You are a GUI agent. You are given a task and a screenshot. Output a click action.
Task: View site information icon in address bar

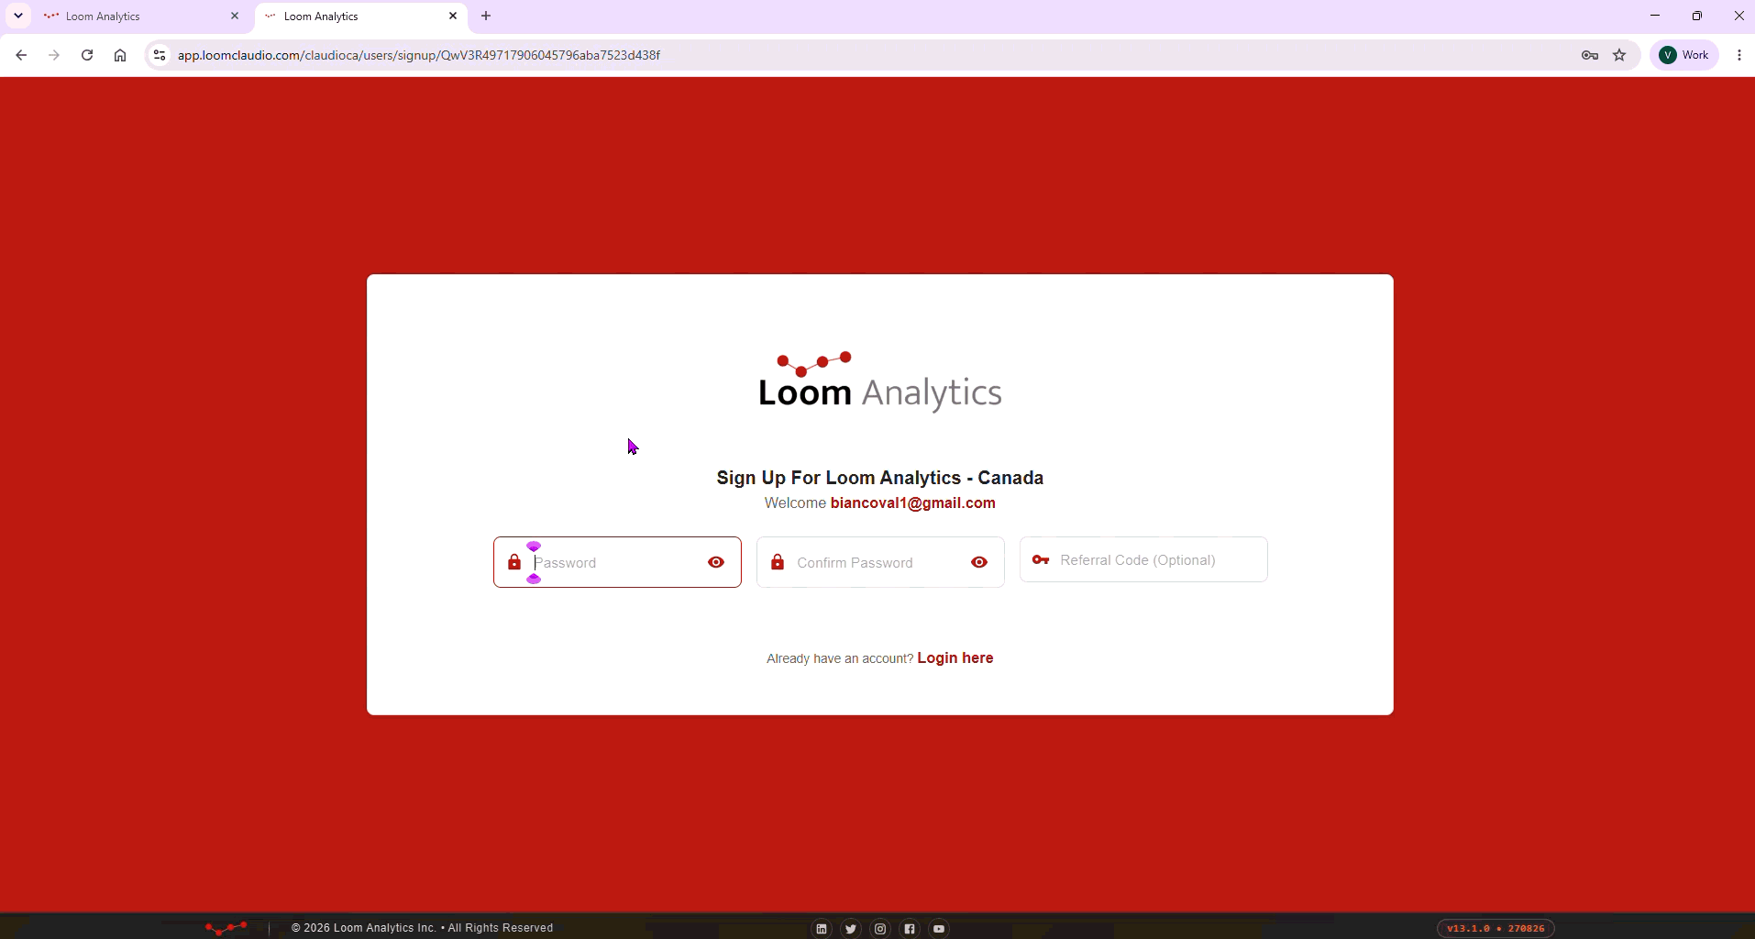click(160, 55)
